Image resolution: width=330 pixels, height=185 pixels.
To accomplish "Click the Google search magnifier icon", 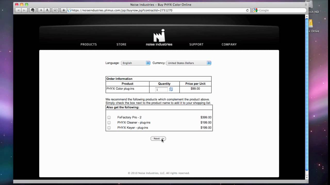I will 255,10.
